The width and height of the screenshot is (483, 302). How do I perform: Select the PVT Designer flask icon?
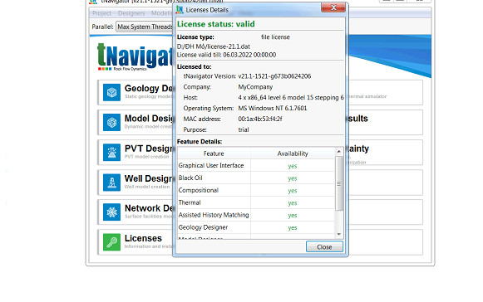pos(111,152)
